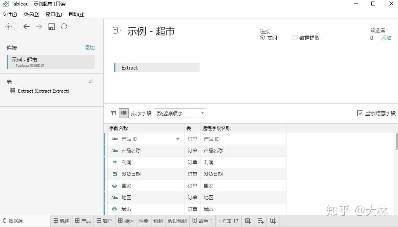Click number type icon for 利润
Image resolution: width=398 pixels, height=227 pixels.
115,163
